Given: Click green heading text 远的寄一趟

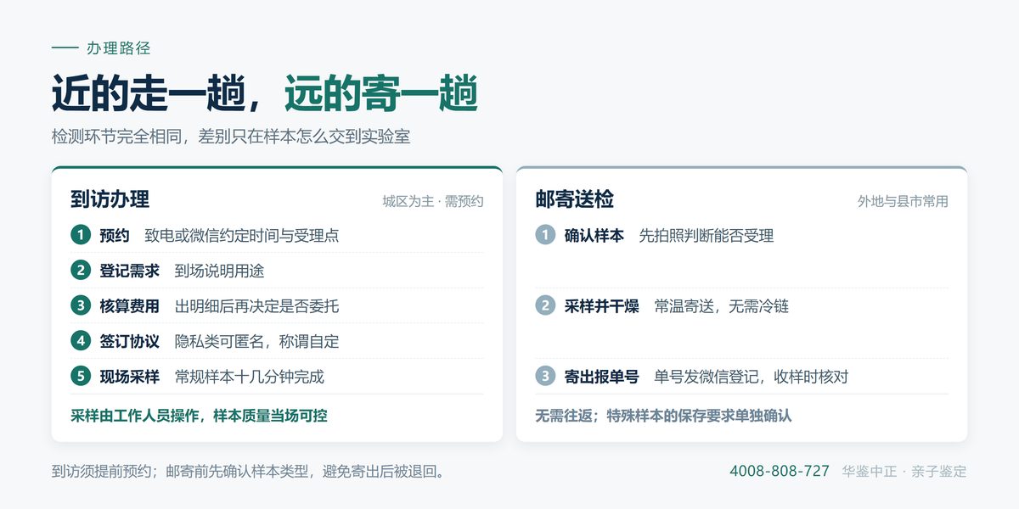Looking at the screenshot, I should pos(381,93).
